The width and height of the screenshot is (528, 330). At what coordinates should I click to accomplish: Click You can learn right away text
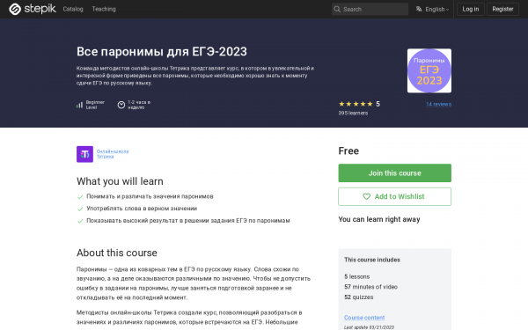(x=379, y=219)
